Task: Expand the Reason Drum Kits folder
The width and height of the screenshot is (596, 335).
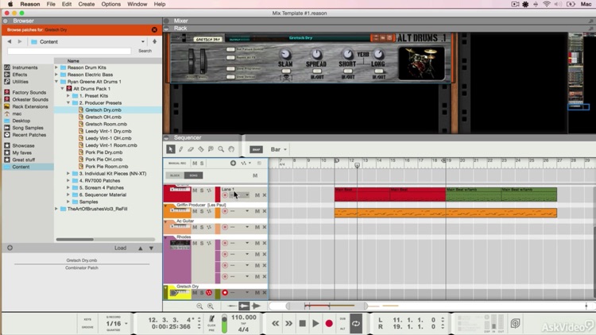Action: [x=56, y=67]
